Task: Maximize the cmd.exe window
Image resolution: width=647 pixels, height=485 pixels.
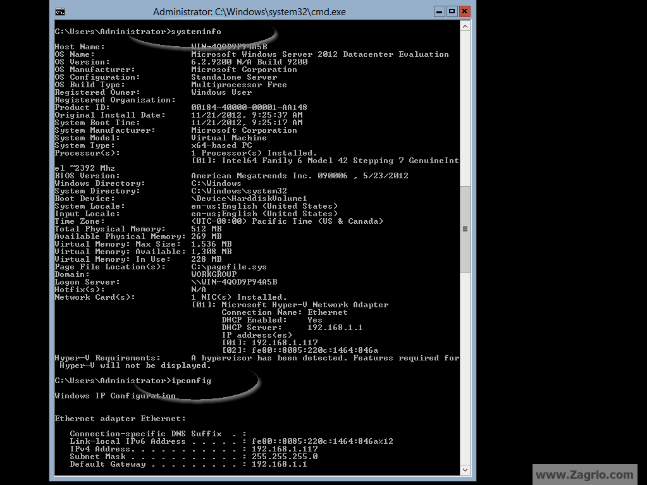Action: click(452, 11)
